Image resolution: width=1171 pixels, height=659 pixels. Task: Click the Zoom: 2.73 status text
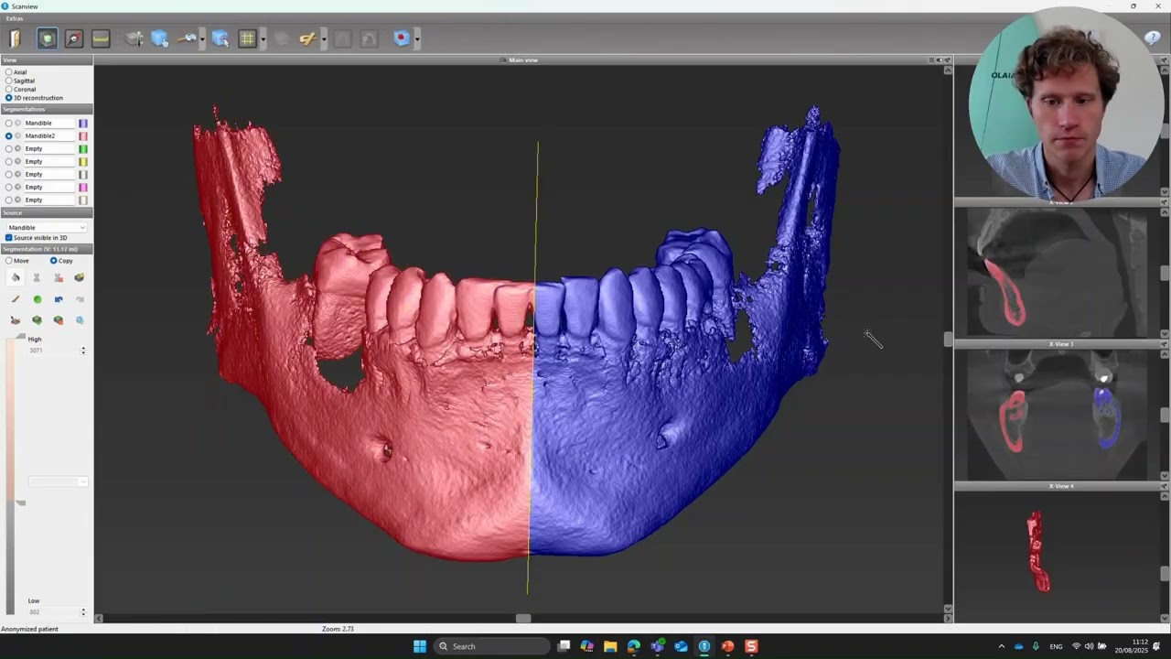coord(338,629)
